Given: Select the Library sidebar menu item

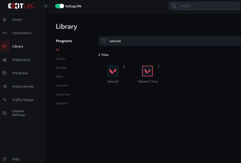Looking at the screenshot, I should tap(18, 46).
